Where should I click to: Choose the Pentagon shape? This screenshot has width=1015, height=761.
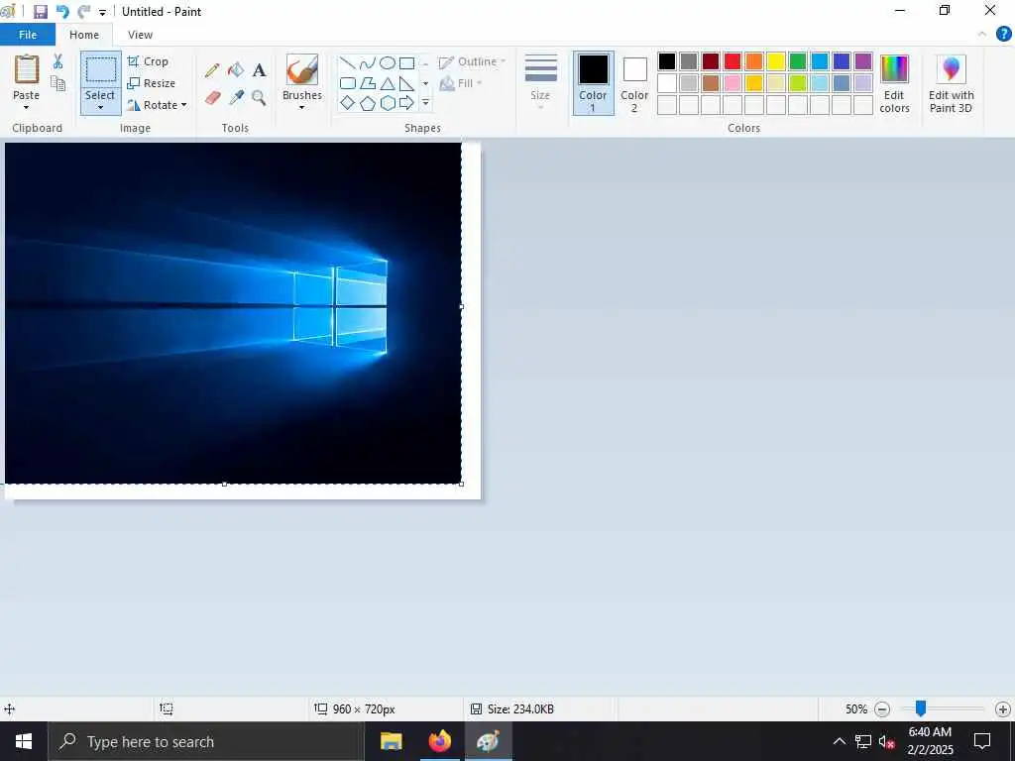coord(368,103)
